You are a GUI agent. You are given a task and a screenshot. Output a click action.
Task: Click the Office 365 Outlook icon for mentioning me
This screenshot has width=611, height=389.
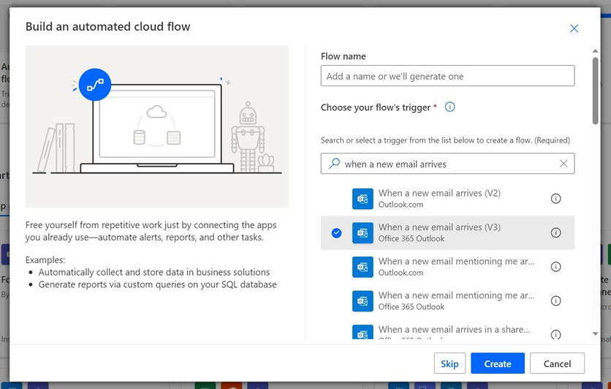(x=363, y=301)
